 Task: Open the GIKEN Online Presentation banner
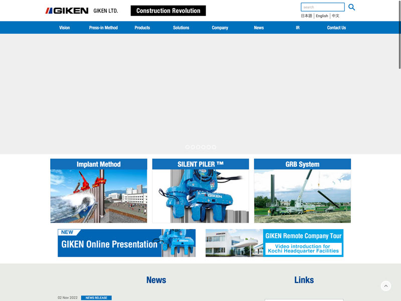coord(126,243)
